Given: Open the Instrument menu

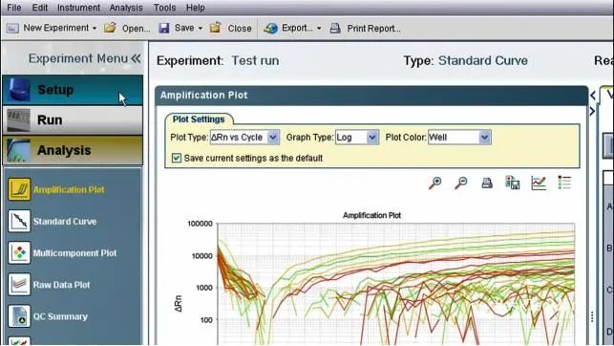Looking at the screenshot, I should (x=78, y=8).
